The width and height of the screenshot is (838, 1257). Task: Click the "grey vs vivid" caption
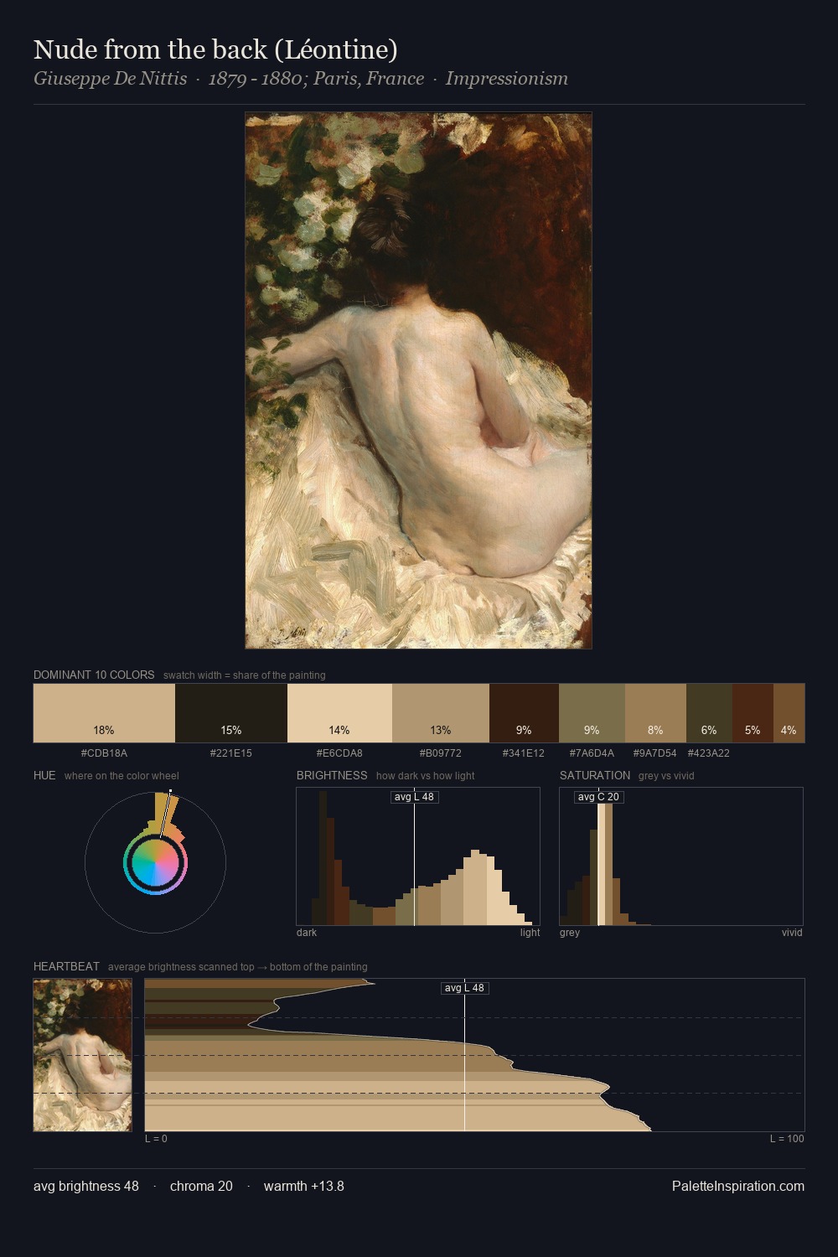pyautogui.click(x=666, y=775)
